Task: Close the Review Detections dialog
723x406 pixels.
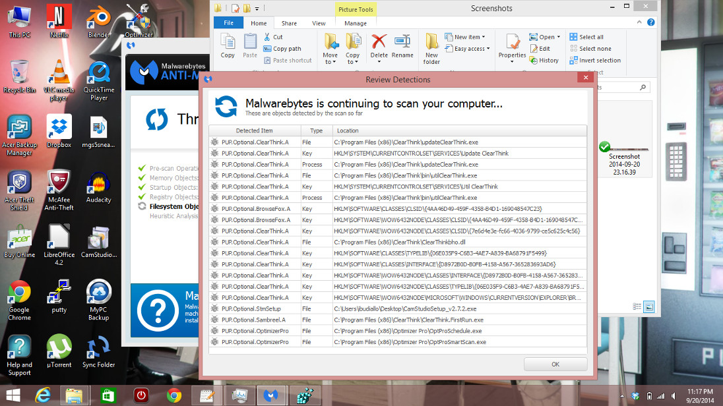Action: [x=586, y=77]
